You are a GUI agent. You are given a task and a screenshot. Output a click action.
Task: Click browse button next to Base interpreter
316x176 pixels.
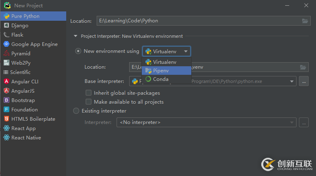(x=304, y=81)
